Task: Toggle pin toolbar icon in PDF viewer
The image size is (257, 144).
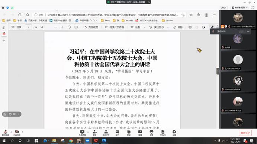Action: [212, 27]
